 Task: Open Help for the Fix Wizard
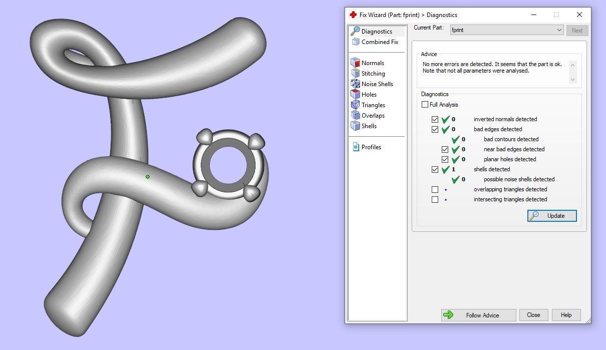point(566,315)
